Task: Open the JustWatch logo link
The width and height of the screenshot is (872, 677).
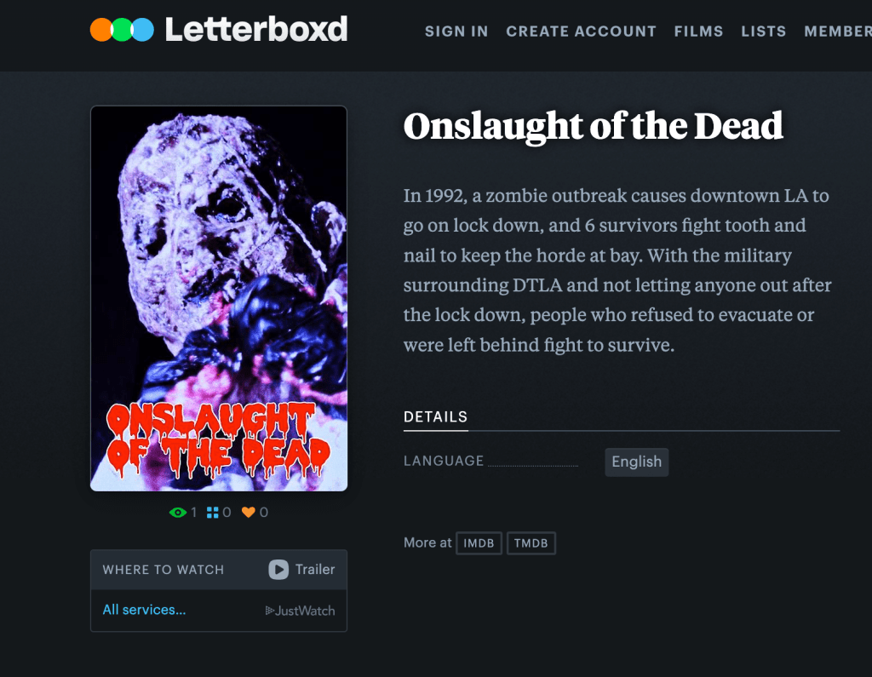Action: (301, 611)
